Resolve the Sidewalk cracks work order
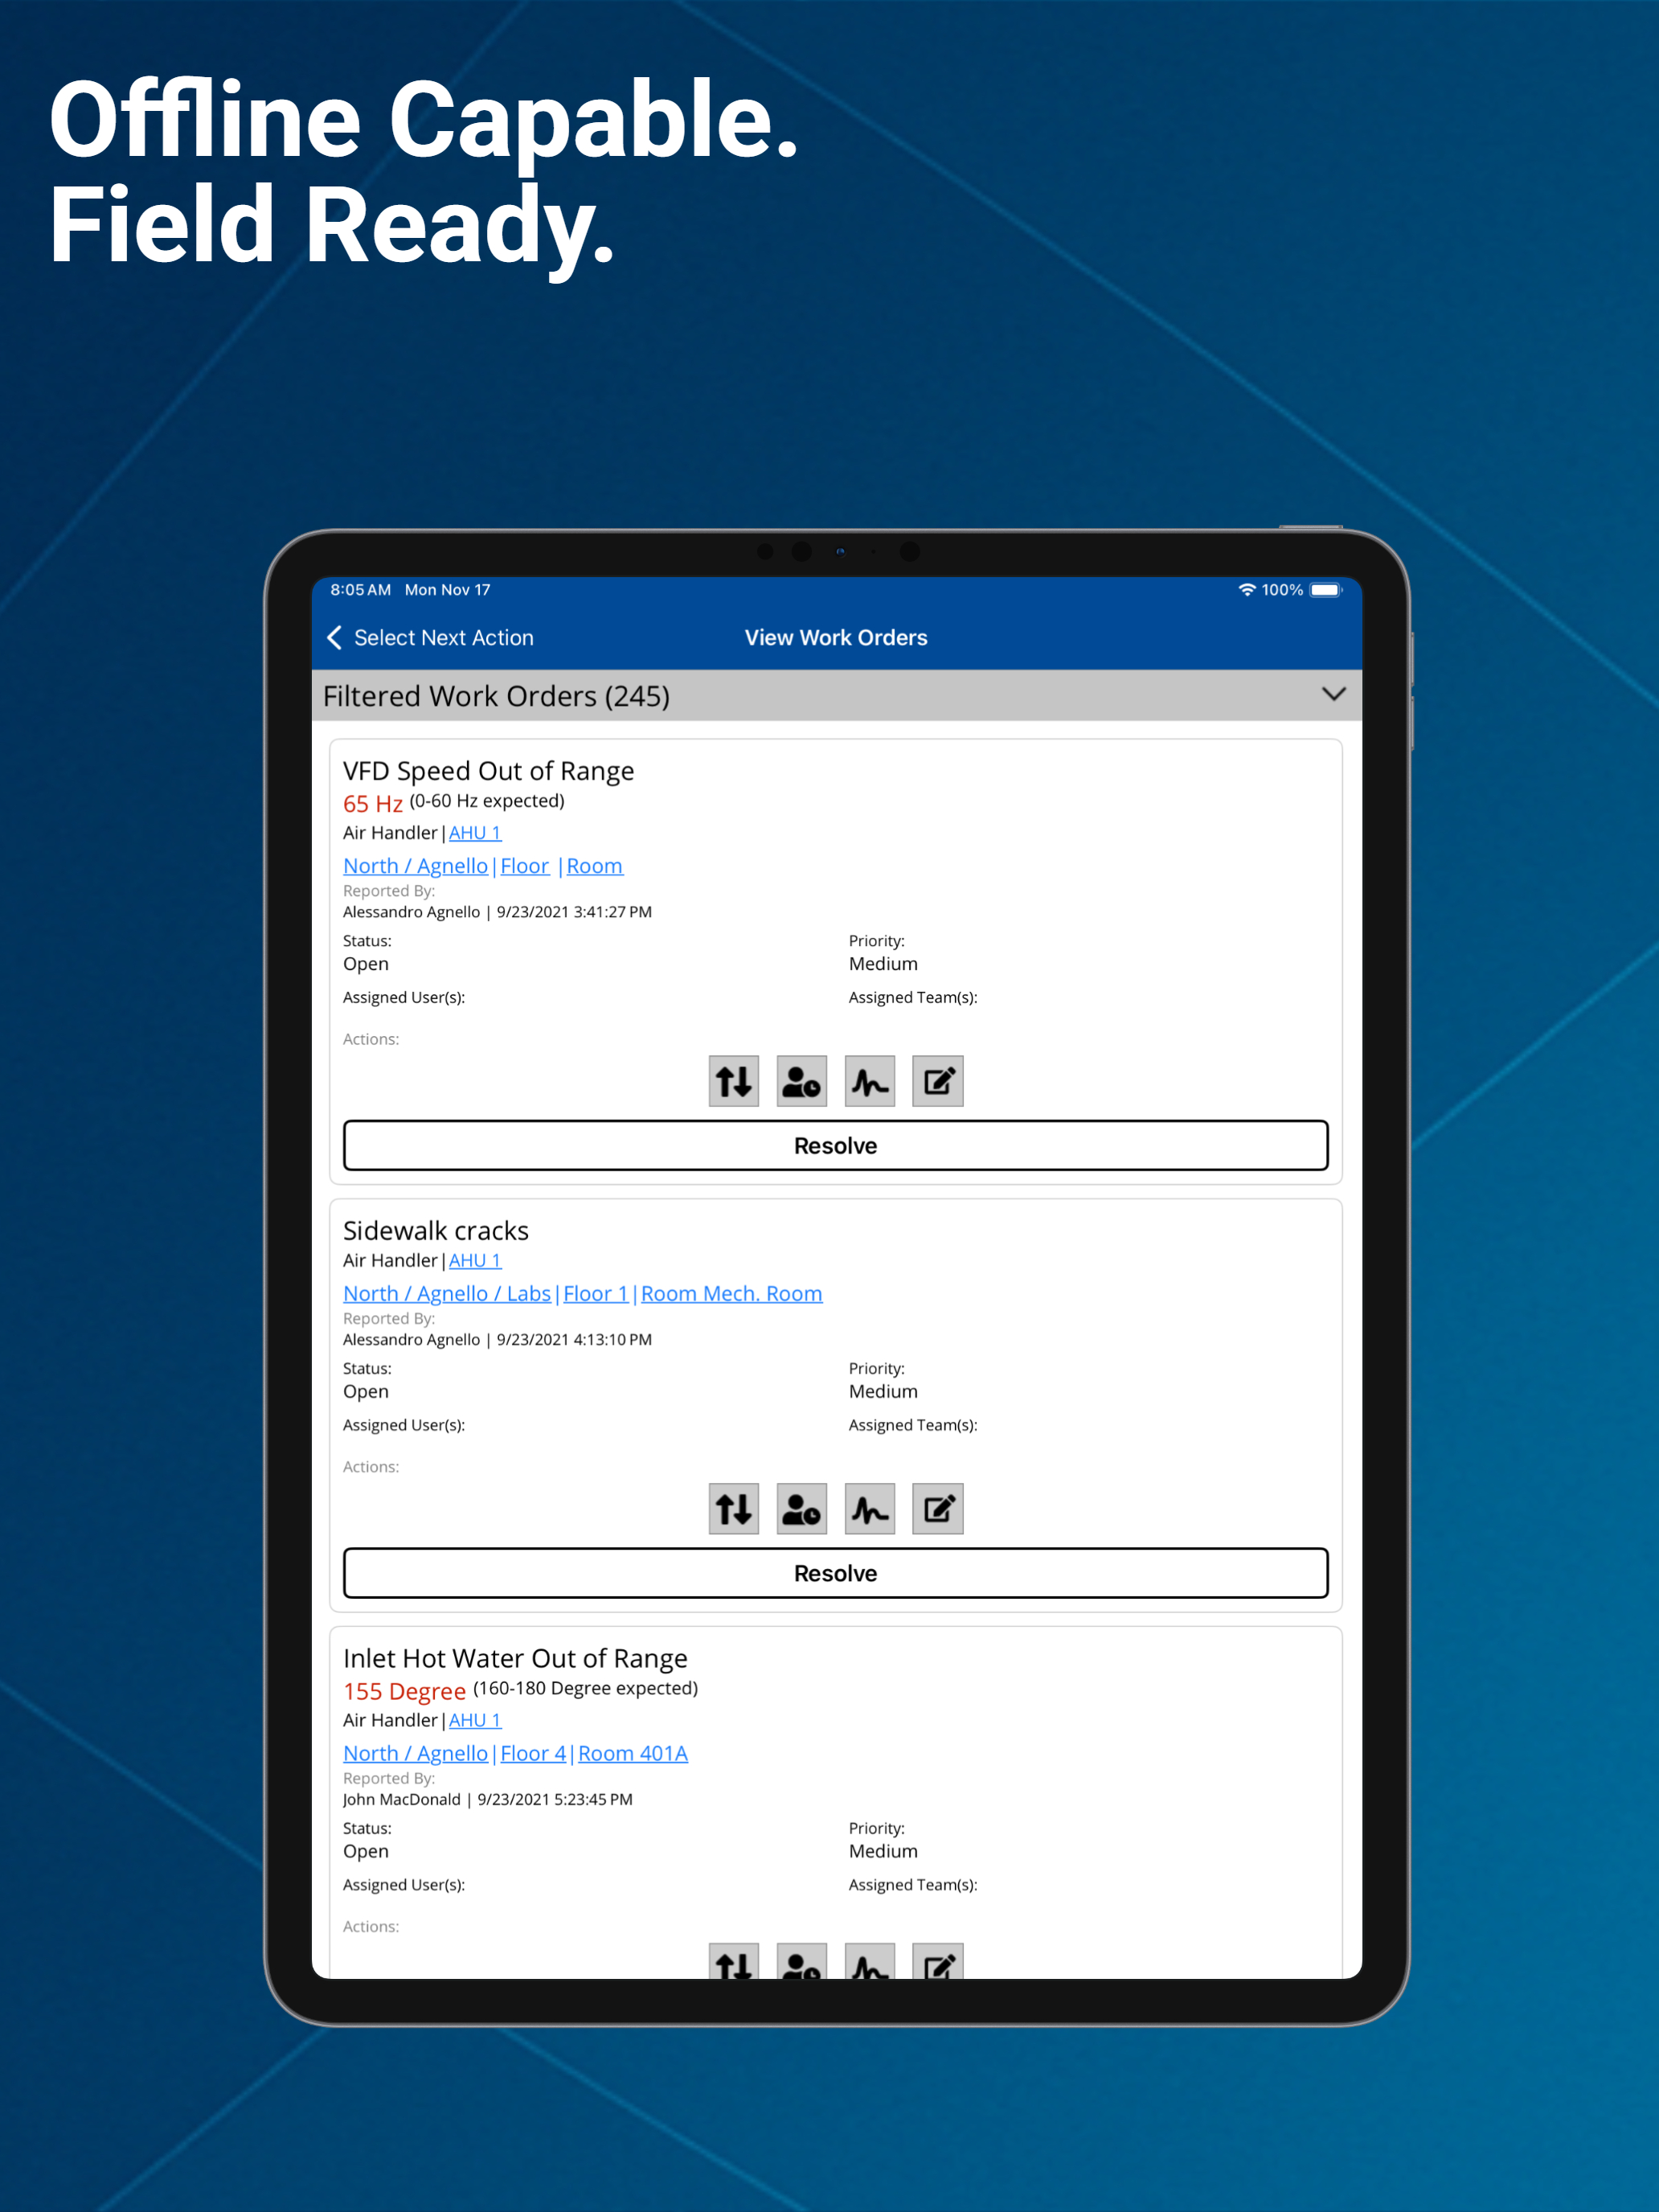Viewport: 1659px width, 2212px height. (836, 1574)
